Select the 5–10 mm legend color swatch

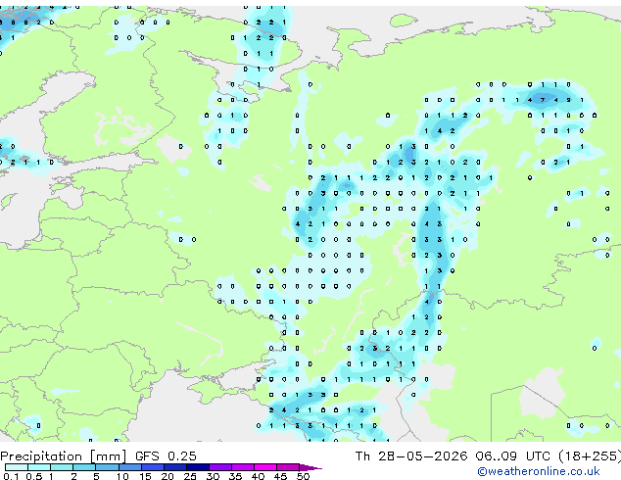point(107,467)
